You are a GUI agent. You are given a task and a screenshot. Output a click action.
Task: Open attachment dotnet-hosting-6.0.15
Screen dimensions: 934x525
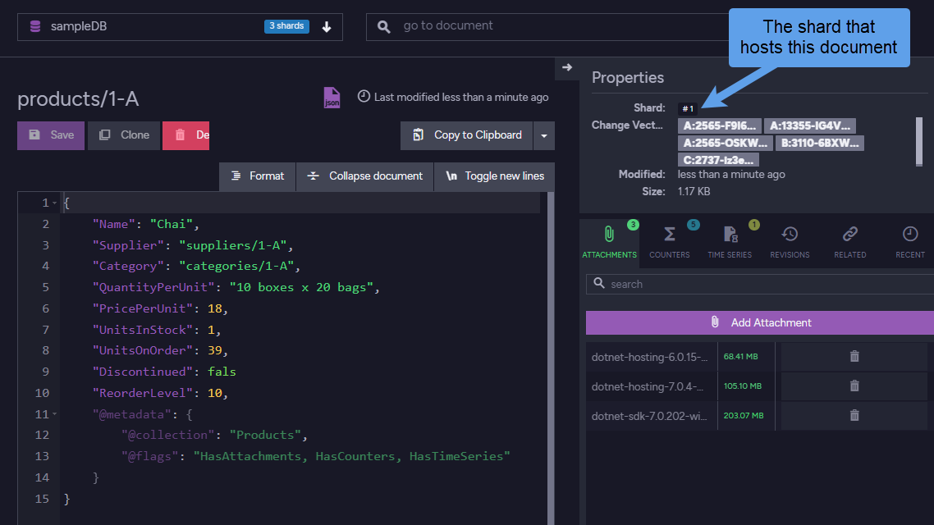pos(649,357)
